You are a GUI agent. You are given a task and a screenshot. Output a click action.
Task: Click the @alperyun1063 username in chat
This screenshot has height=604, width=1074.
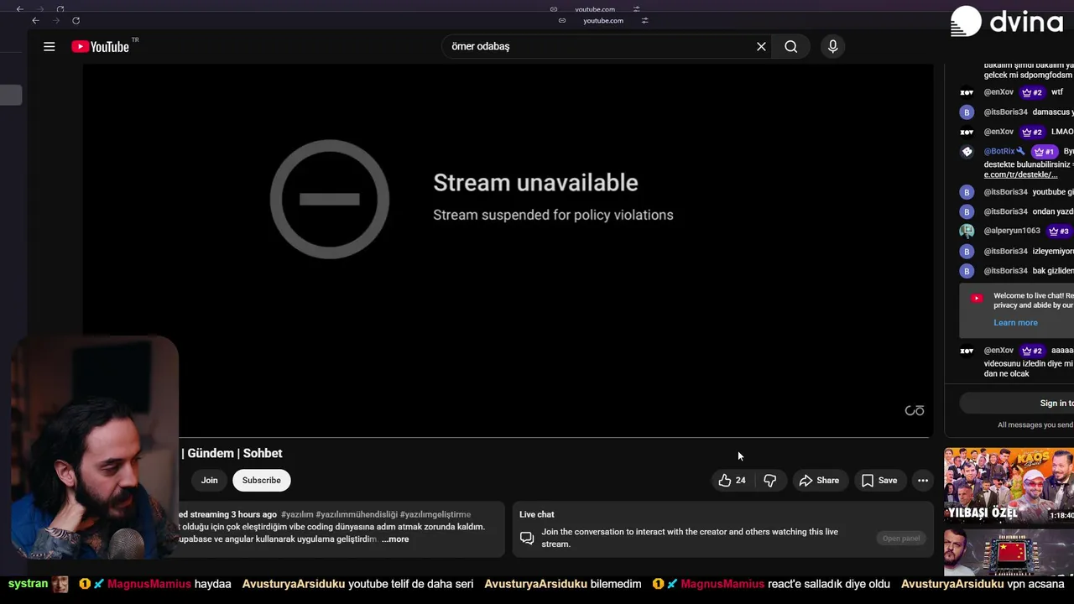tap(1012, 232)
